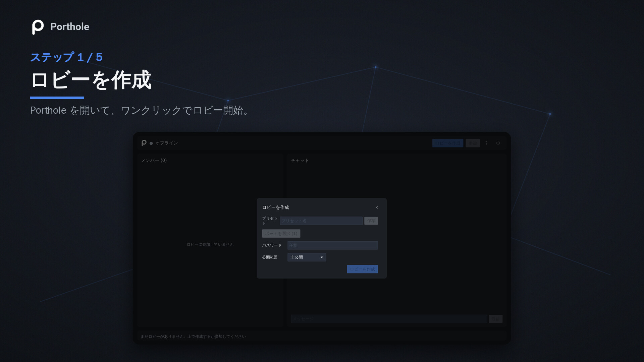Click the パスワード label in the dialog
The image size is (644, 362).
point(272,245)
